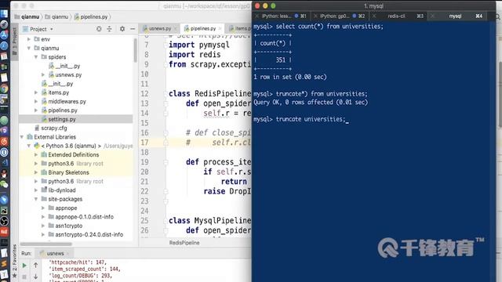The image size is (502, 282).
Task: Click line number 17 in gutter
Action: coord(144,143)
